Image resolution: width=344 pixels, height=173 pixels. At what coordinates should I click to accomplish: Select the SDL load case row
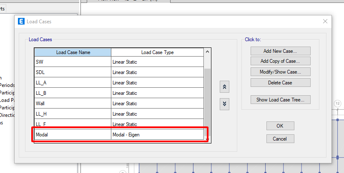coord(119,72)
